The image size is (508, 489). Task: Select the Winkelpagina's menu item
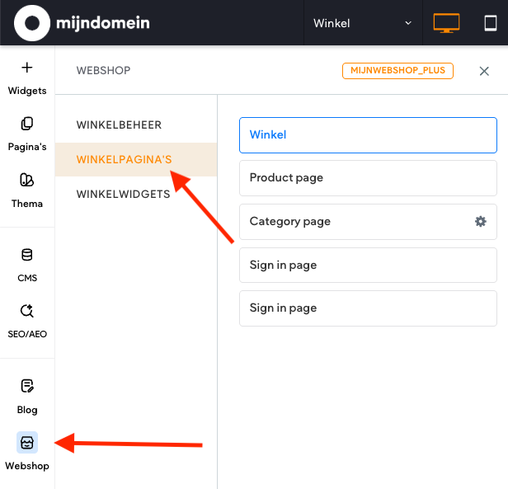(124, 159)
